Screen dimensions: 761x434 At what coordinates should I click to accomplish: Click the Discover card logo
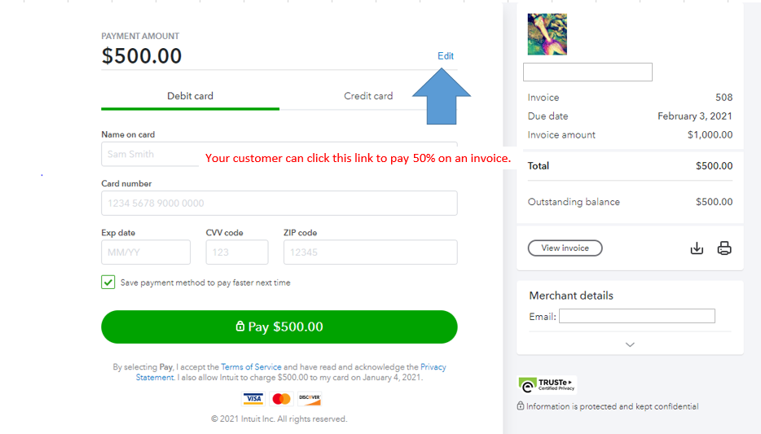coord(310,399)
